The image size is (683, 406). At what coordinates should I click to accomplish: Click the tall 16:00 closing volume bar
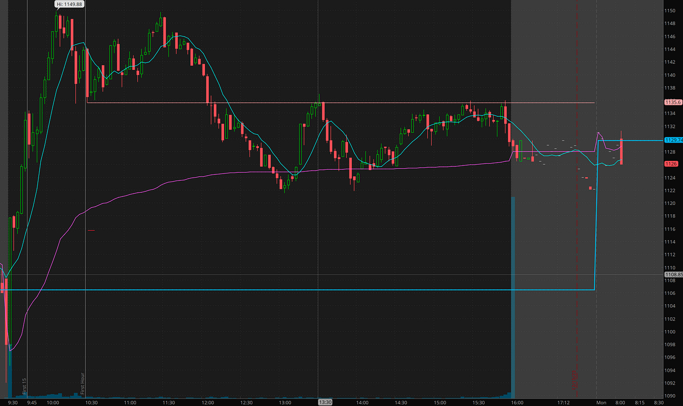pos(513,297)
